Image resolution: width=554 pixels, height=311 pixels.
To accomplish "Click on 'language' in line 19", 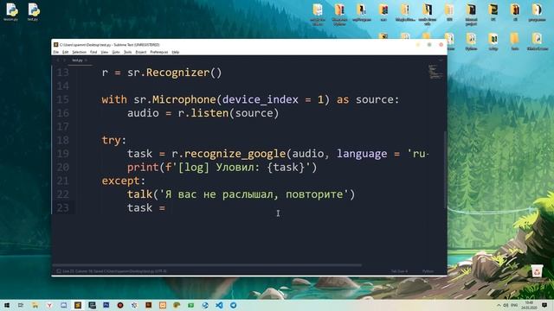I will tap(362, 154).
